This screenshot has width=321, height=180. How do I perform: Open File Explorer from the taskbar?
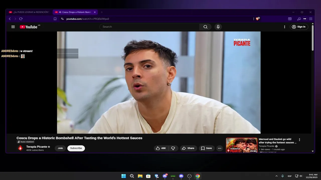(140, 176)
